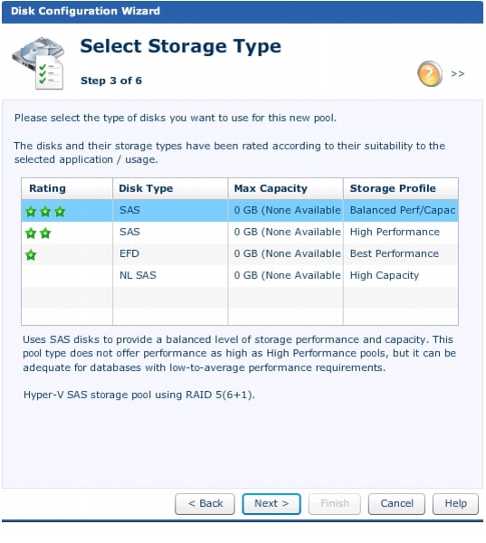Click the disk checklist wizard icon
The image size is (486, 543).
click(39, 63)
